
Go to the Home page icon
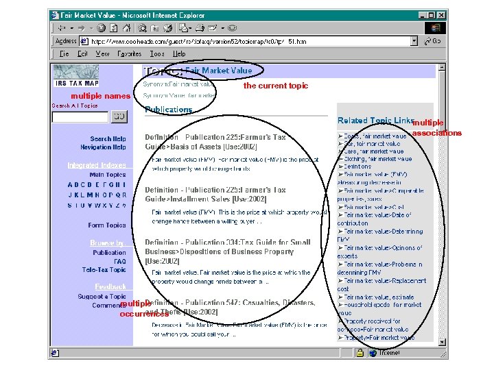[126, 28]
